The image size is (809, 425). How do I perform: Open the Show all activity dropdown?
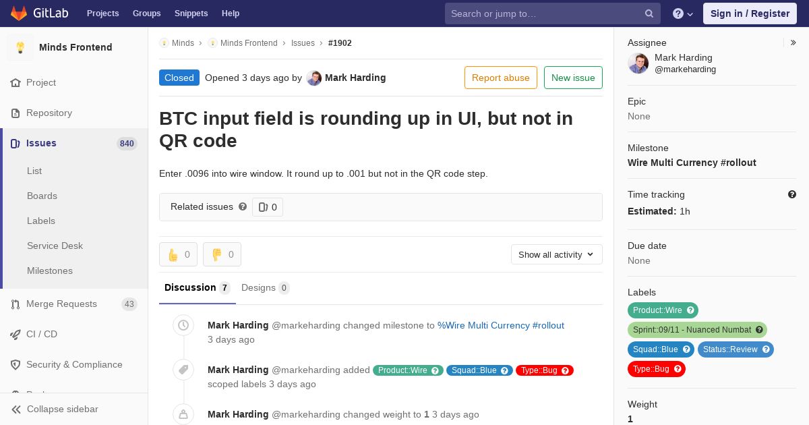556,254
